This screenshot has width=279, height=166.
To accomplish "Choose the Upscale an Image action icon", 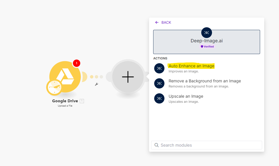I will 159,98.
